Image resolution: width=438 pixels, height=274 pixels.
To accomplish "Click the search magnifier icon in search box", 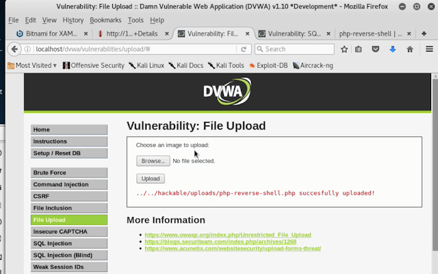I will tap(260, 49).
